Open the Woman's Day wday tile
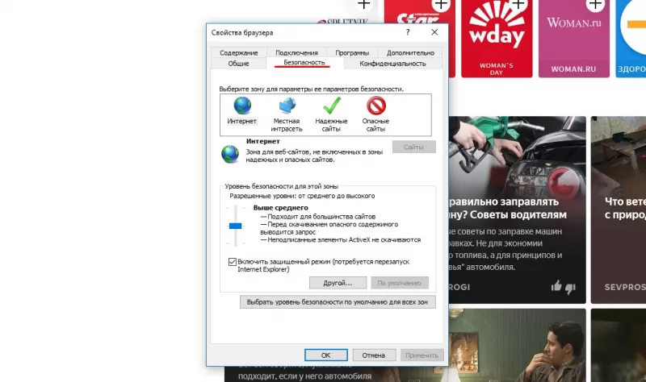The width and height of the screenshot is (646, 382). (497, 39)
